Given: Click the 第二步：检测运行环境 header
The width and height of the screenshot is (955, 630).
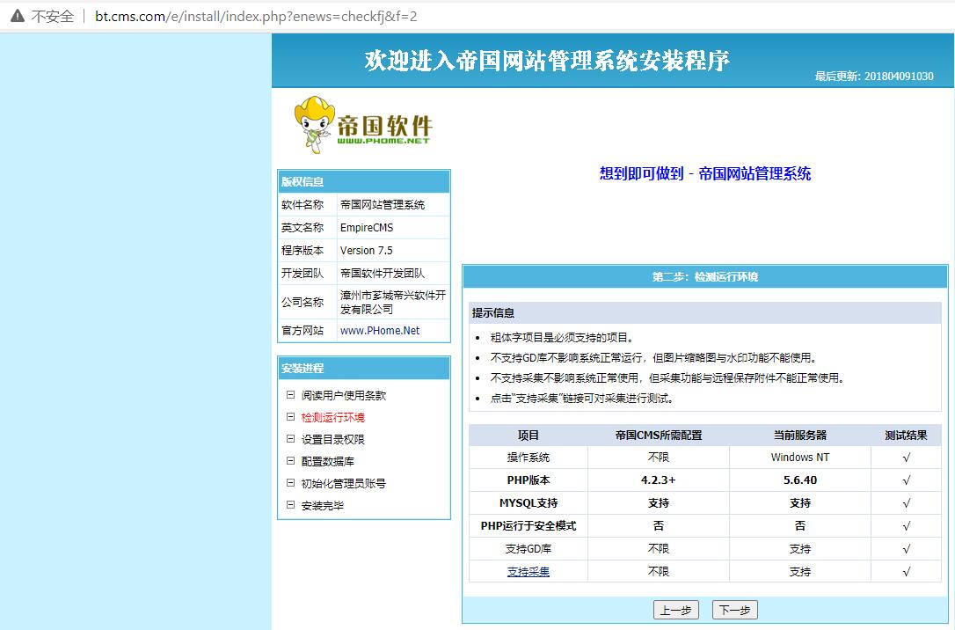Looking at the screenshot, I should point(705,276).
